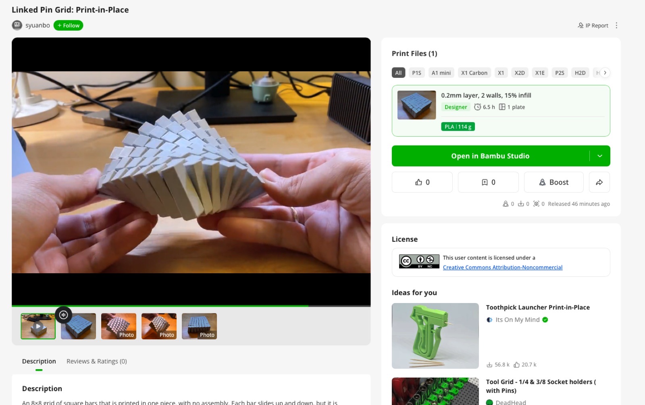Open the syuanbo username link
This screenshot has width=645, height=405.
[37, 25]
